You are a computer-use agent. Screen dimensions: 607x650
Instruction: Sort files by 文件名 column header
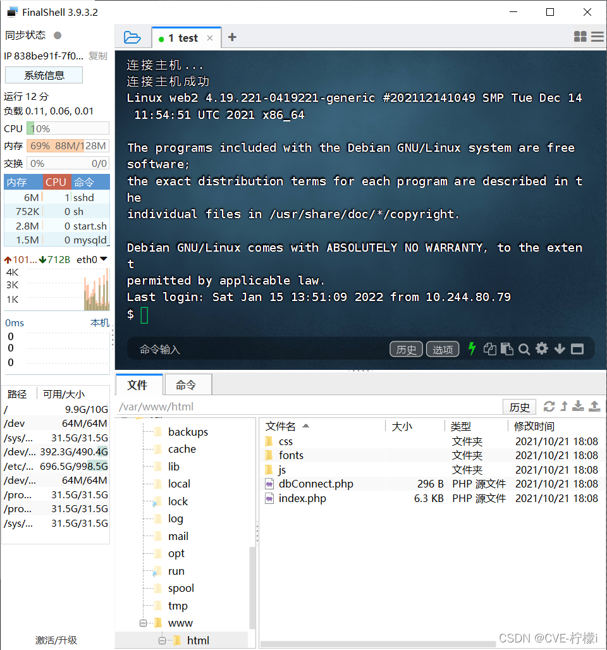(322, 426)
